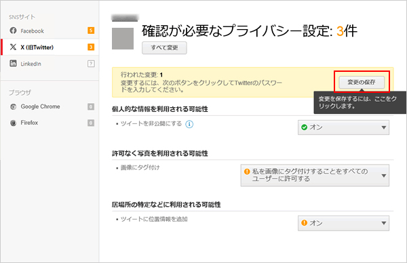Open the Google Chrome sidebar entry
Image resolution: width=407 pixels, height=263 pixels.
[50, 106]
